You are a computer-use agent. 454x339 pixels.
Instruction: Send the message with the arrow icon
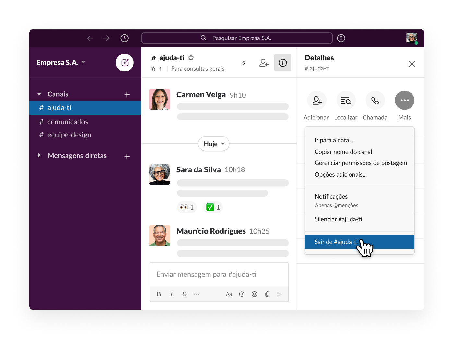pyautogui.click(x=279, y=294)
